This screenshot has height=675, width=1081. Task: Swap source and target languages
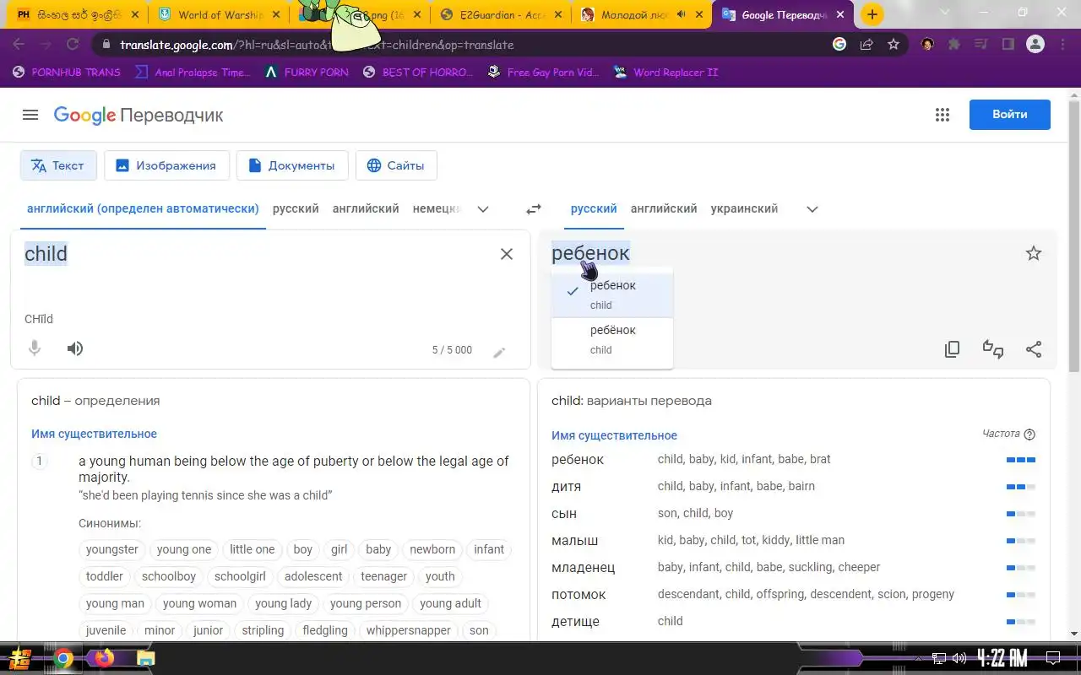click(x=534, y=209)
